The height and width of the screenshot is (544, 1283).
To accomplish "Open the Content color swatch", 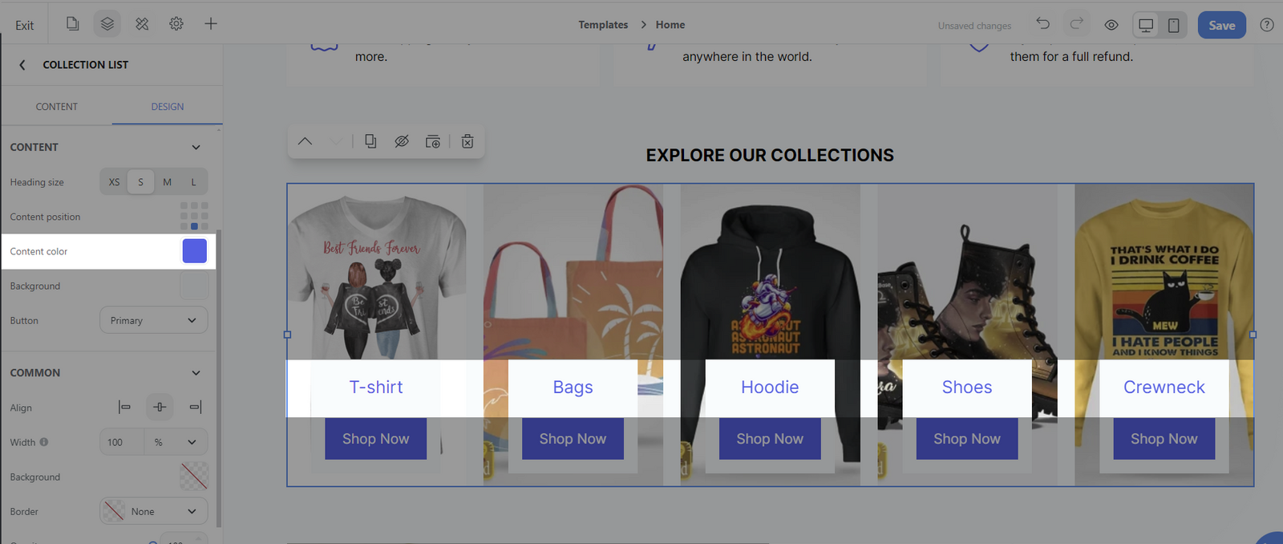I will point(195,251).
